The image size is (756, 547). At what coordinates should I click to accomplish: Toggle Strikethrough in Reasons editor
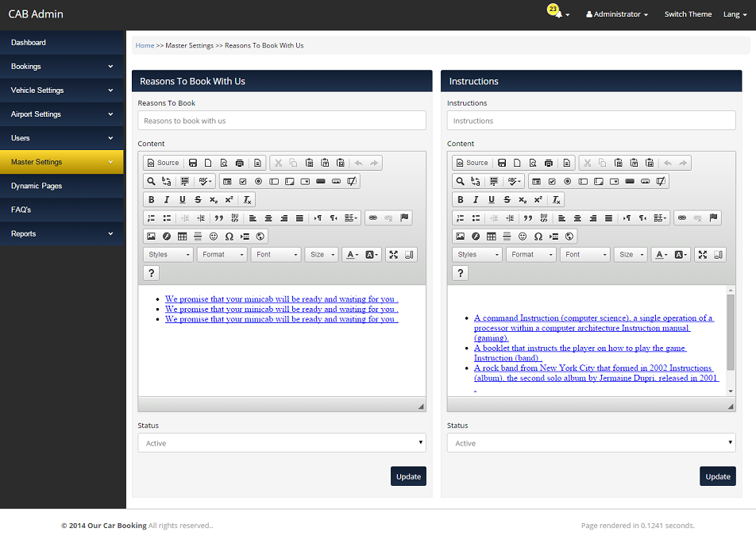pos(198,199)
